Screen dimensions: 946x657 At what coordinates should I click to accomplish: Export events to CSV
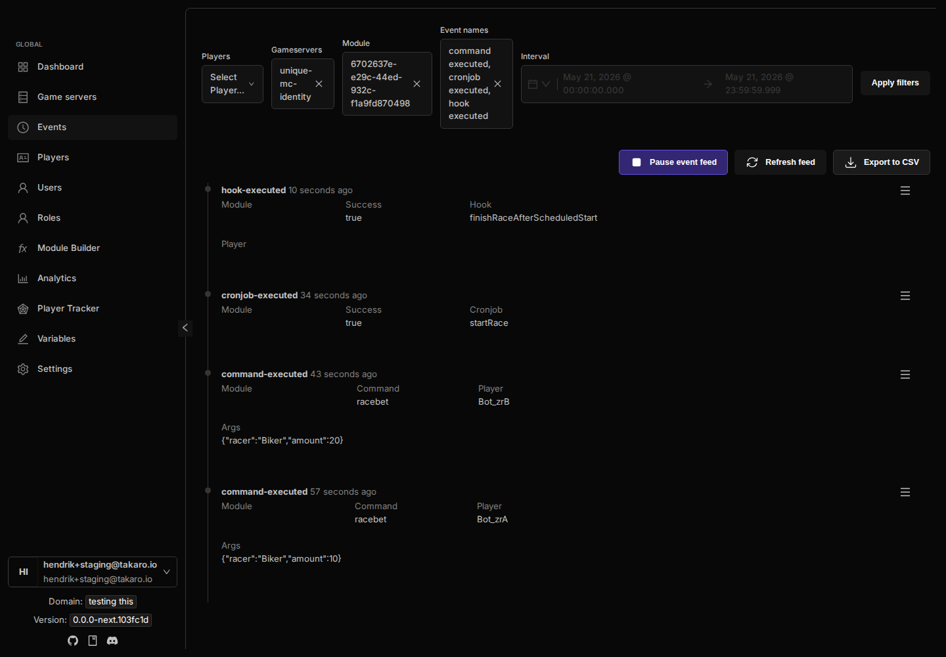882,162
